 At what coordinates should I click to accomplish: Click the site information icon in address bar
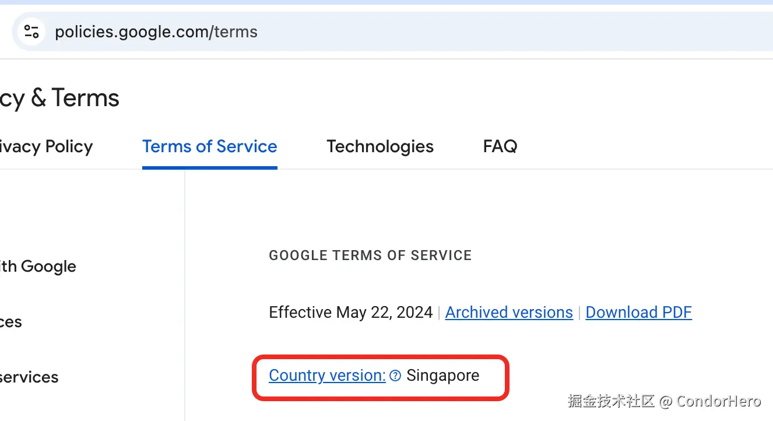tap(31, 31)
